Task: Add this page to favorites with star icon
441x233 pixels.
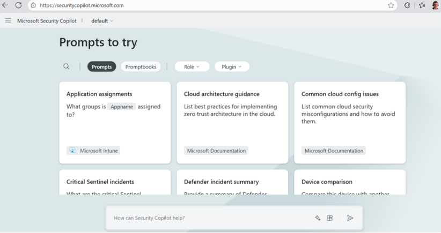Action: coord(391,5)
